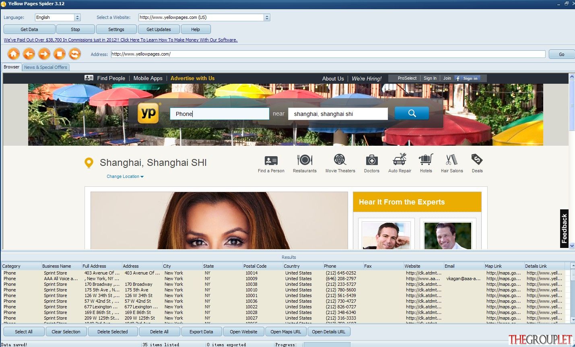
Task: Click the Delete Selected button
Action: coord(113,332)
